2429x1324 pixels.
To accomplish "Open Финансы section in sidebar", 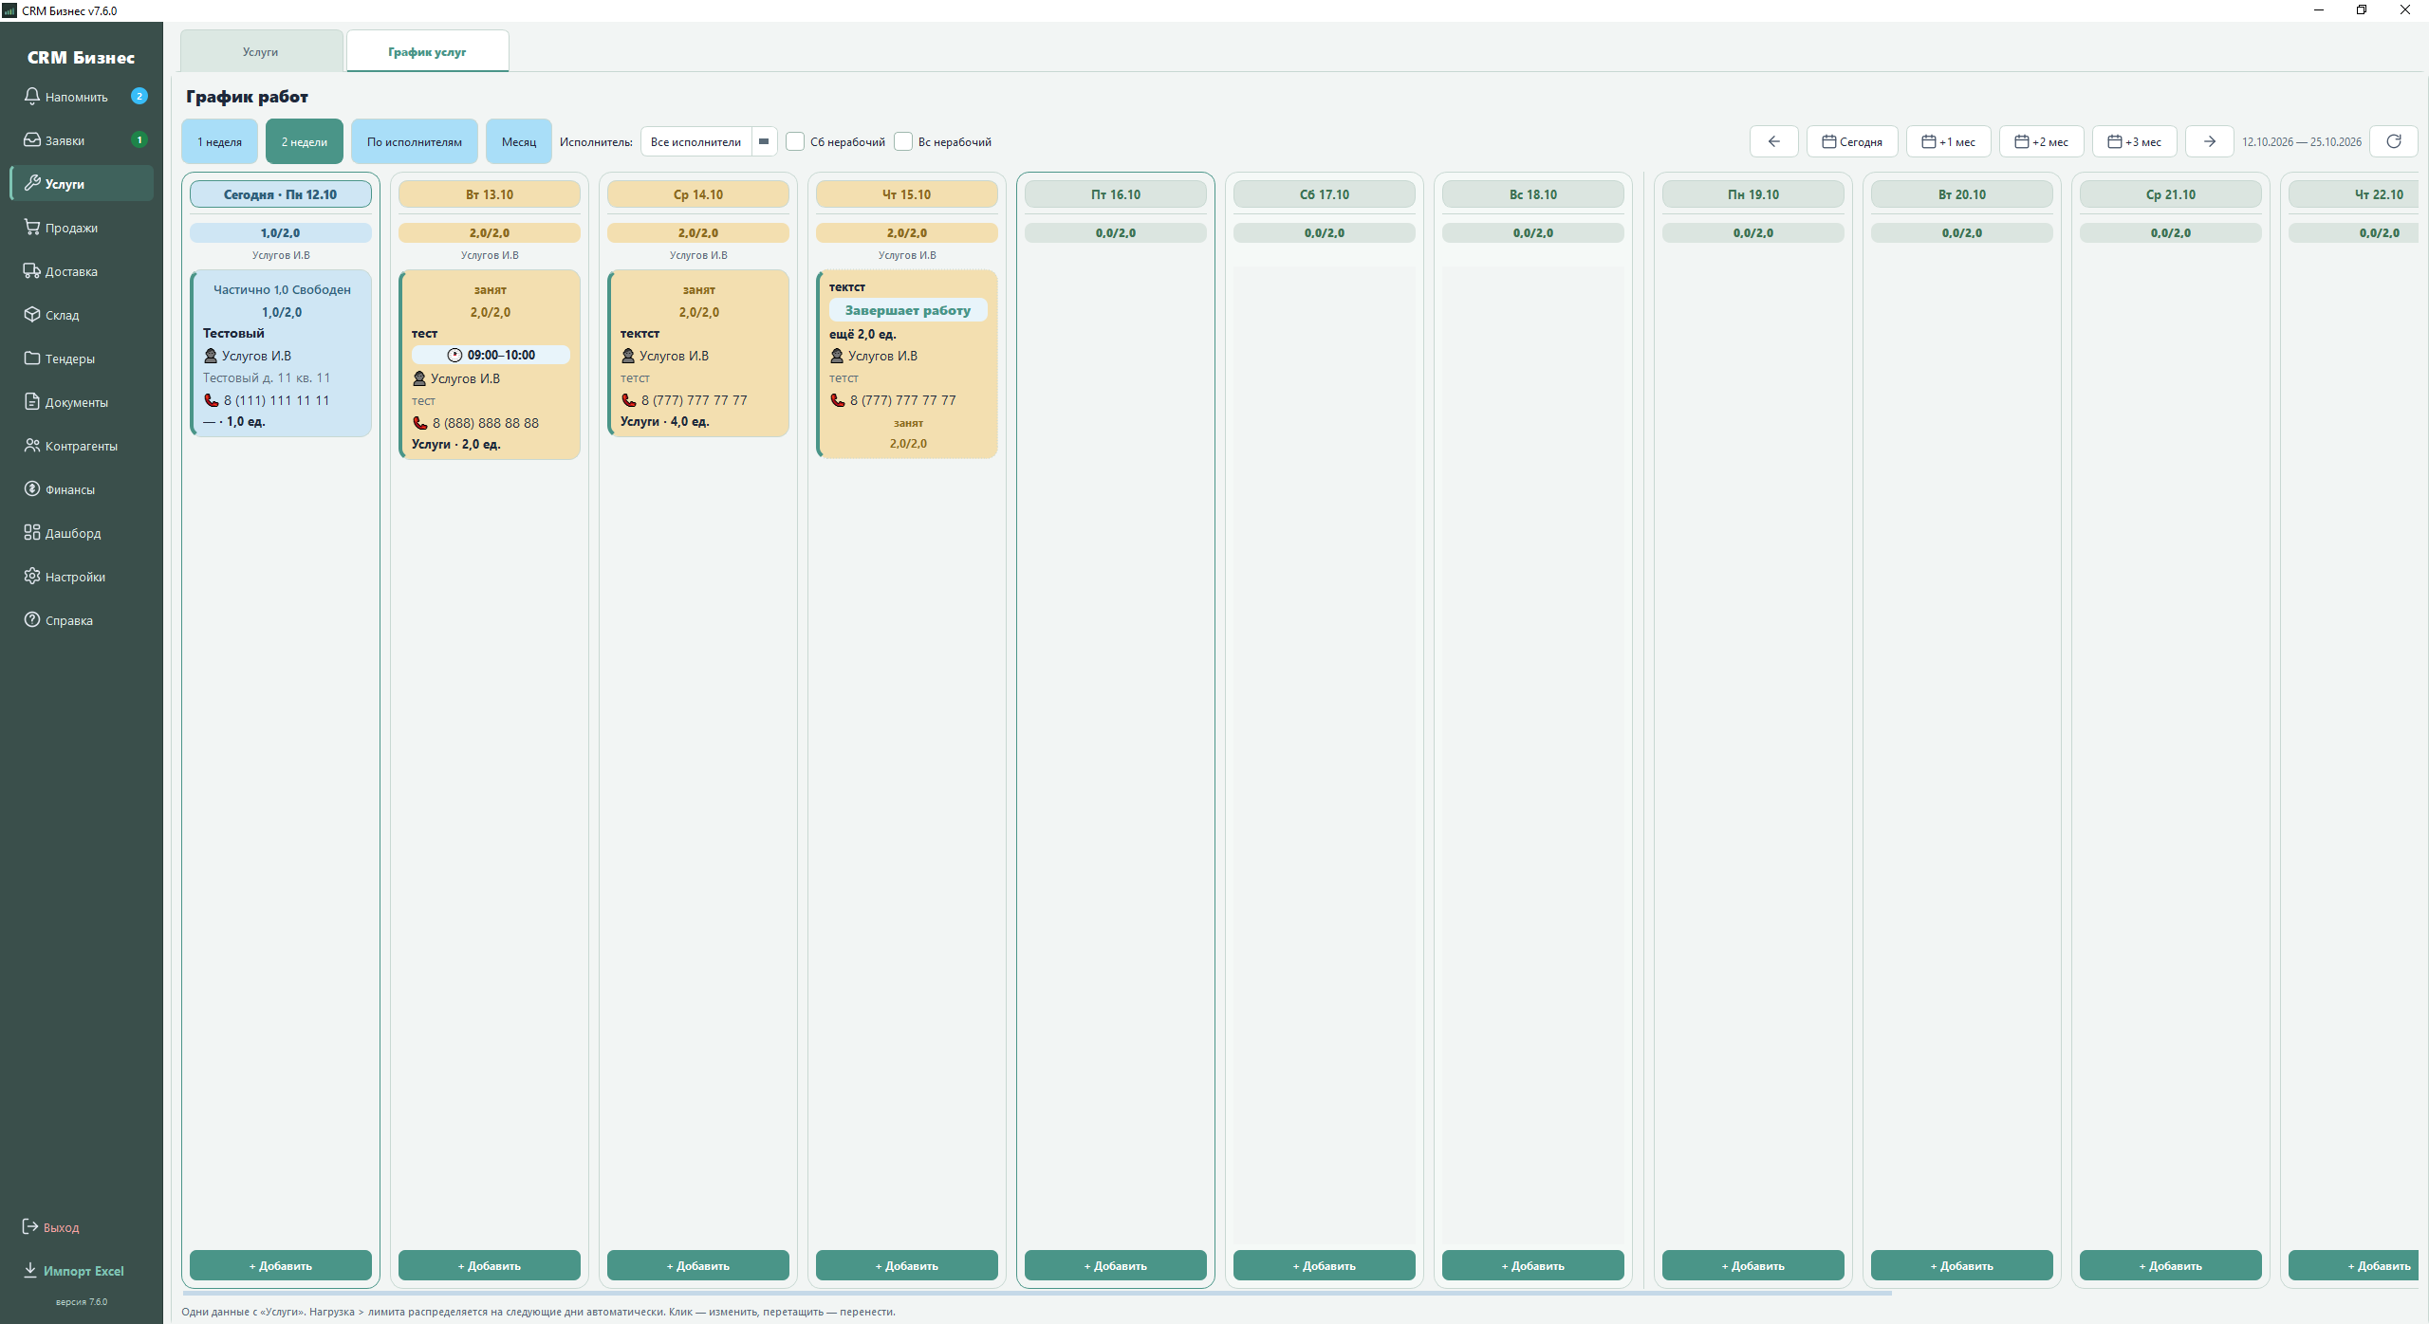I will pos(82,489).
